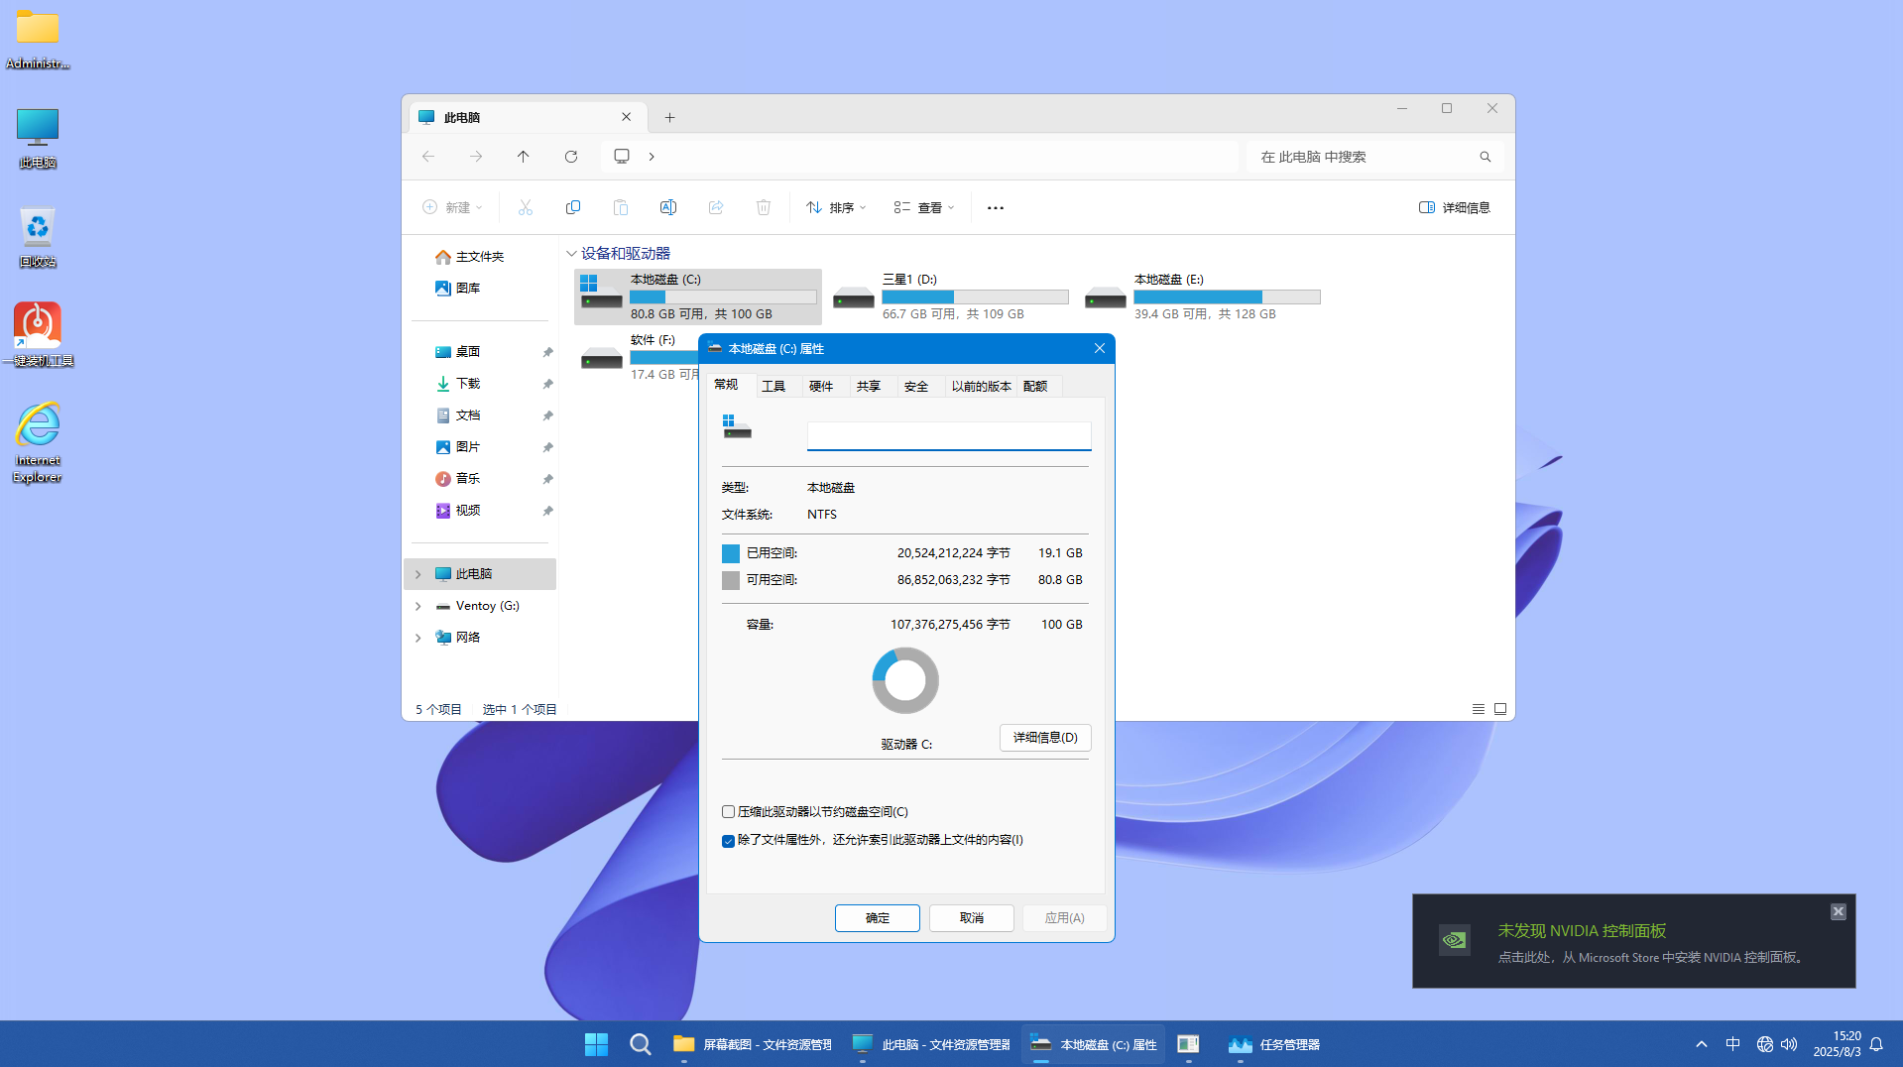Click the drive label text field
The height and width of the screenshot is (1067, 1903).
pyautogui.click(x=949, y=436)
